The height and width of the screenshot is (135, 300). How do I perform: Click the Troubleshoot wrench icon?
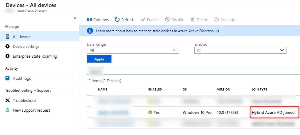7,100
